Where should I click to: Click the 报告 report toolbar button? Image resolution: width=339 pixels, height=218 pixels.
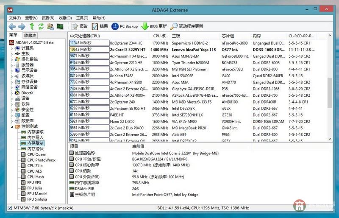80,26
